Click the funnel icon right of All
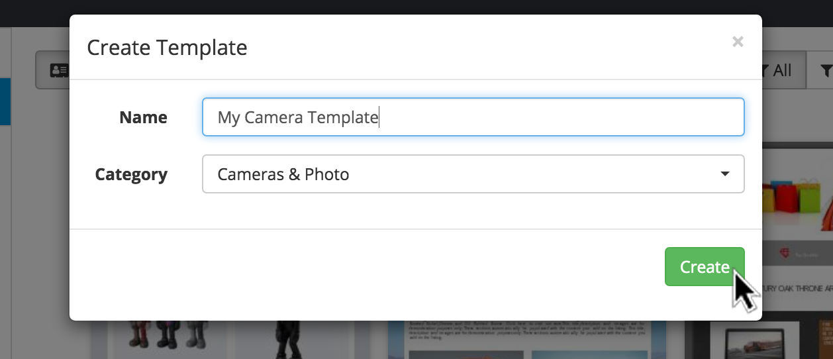The image size is (833, 359). tap(825, 70)
